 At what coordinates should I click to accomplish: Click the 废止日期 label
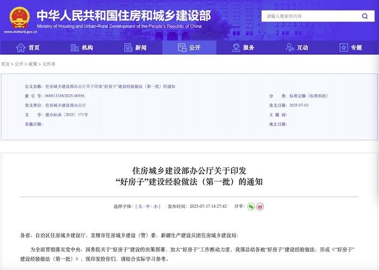coord(278,124)
